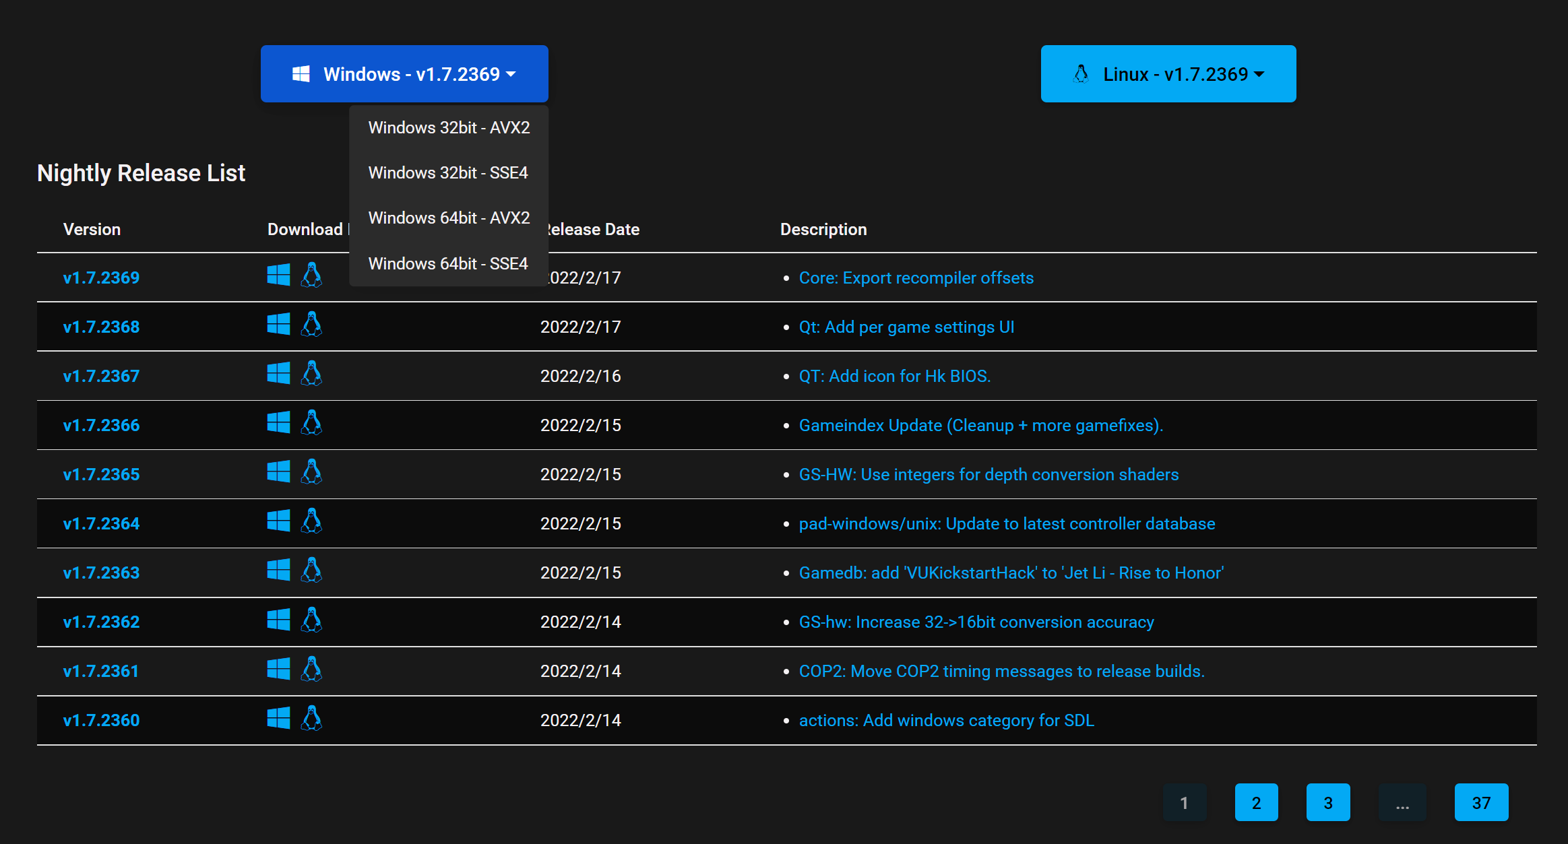
Task: Click Windows icon in v1.7.2360 row
Action: pos(278,717)
